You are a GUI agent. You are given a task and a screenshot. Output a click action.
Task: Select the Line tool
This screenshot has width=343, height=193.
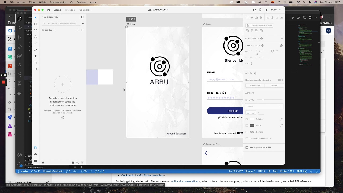pos(36,43)
